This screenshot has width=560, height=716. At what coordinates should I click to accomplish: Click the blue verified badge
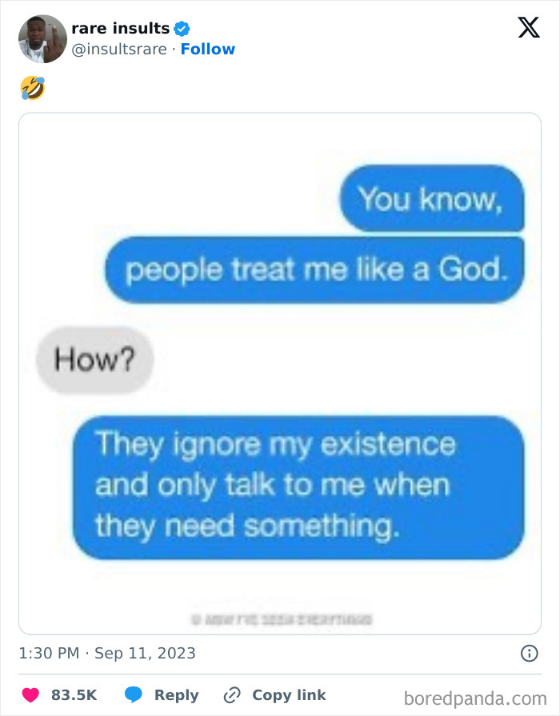(182, 29)
